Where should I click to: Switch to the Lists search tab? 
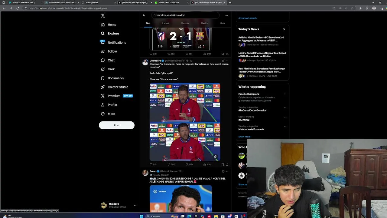[x=223, y=23]
